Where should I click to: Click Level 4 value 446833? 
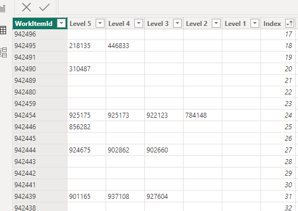(118, 46)
